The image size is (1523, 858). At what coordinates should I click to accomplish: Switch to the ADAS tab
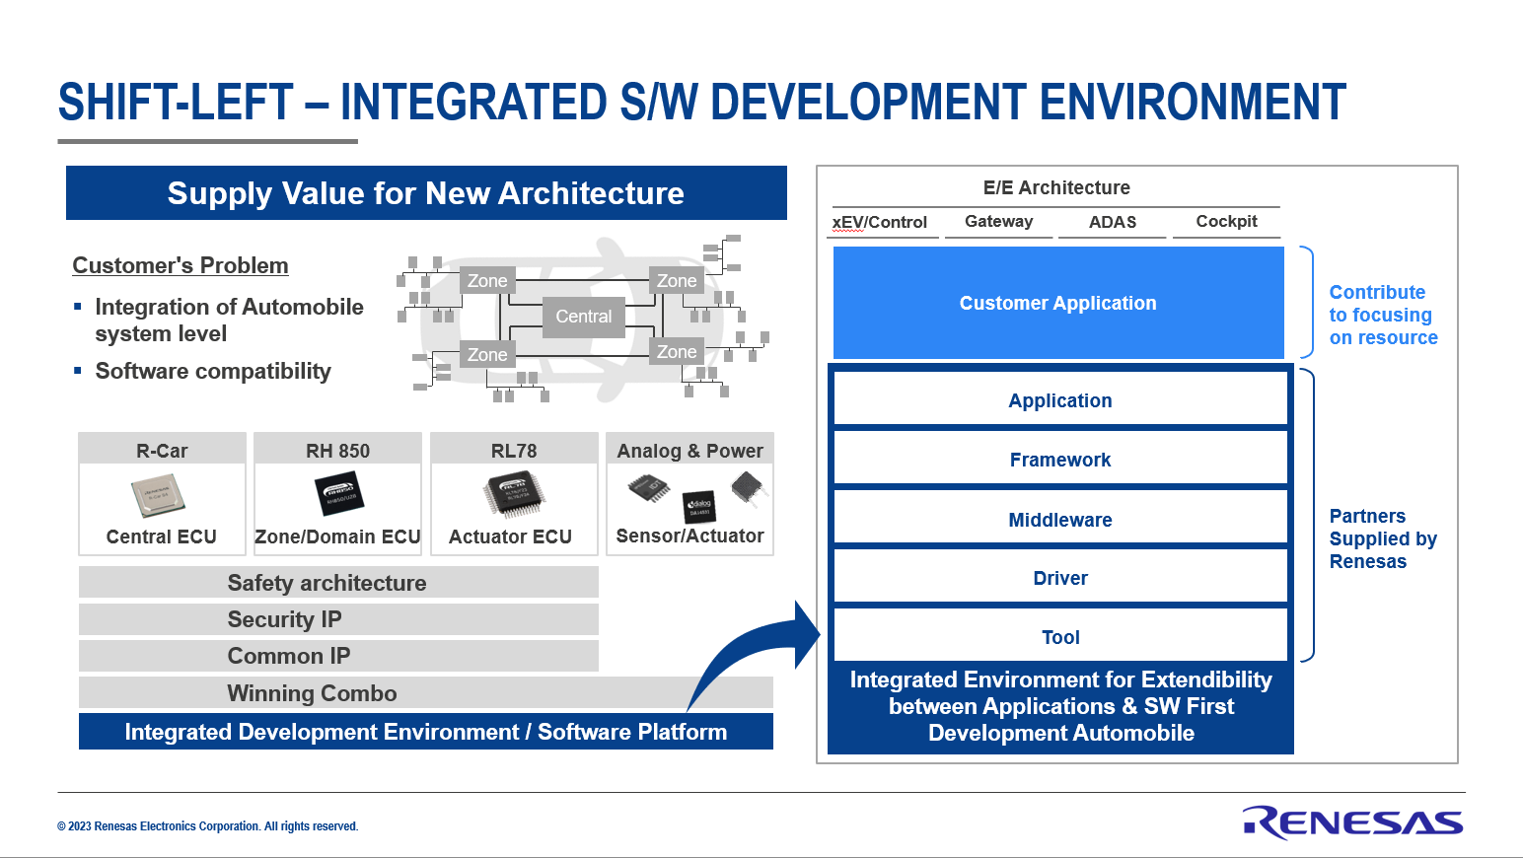(1112, 223)
